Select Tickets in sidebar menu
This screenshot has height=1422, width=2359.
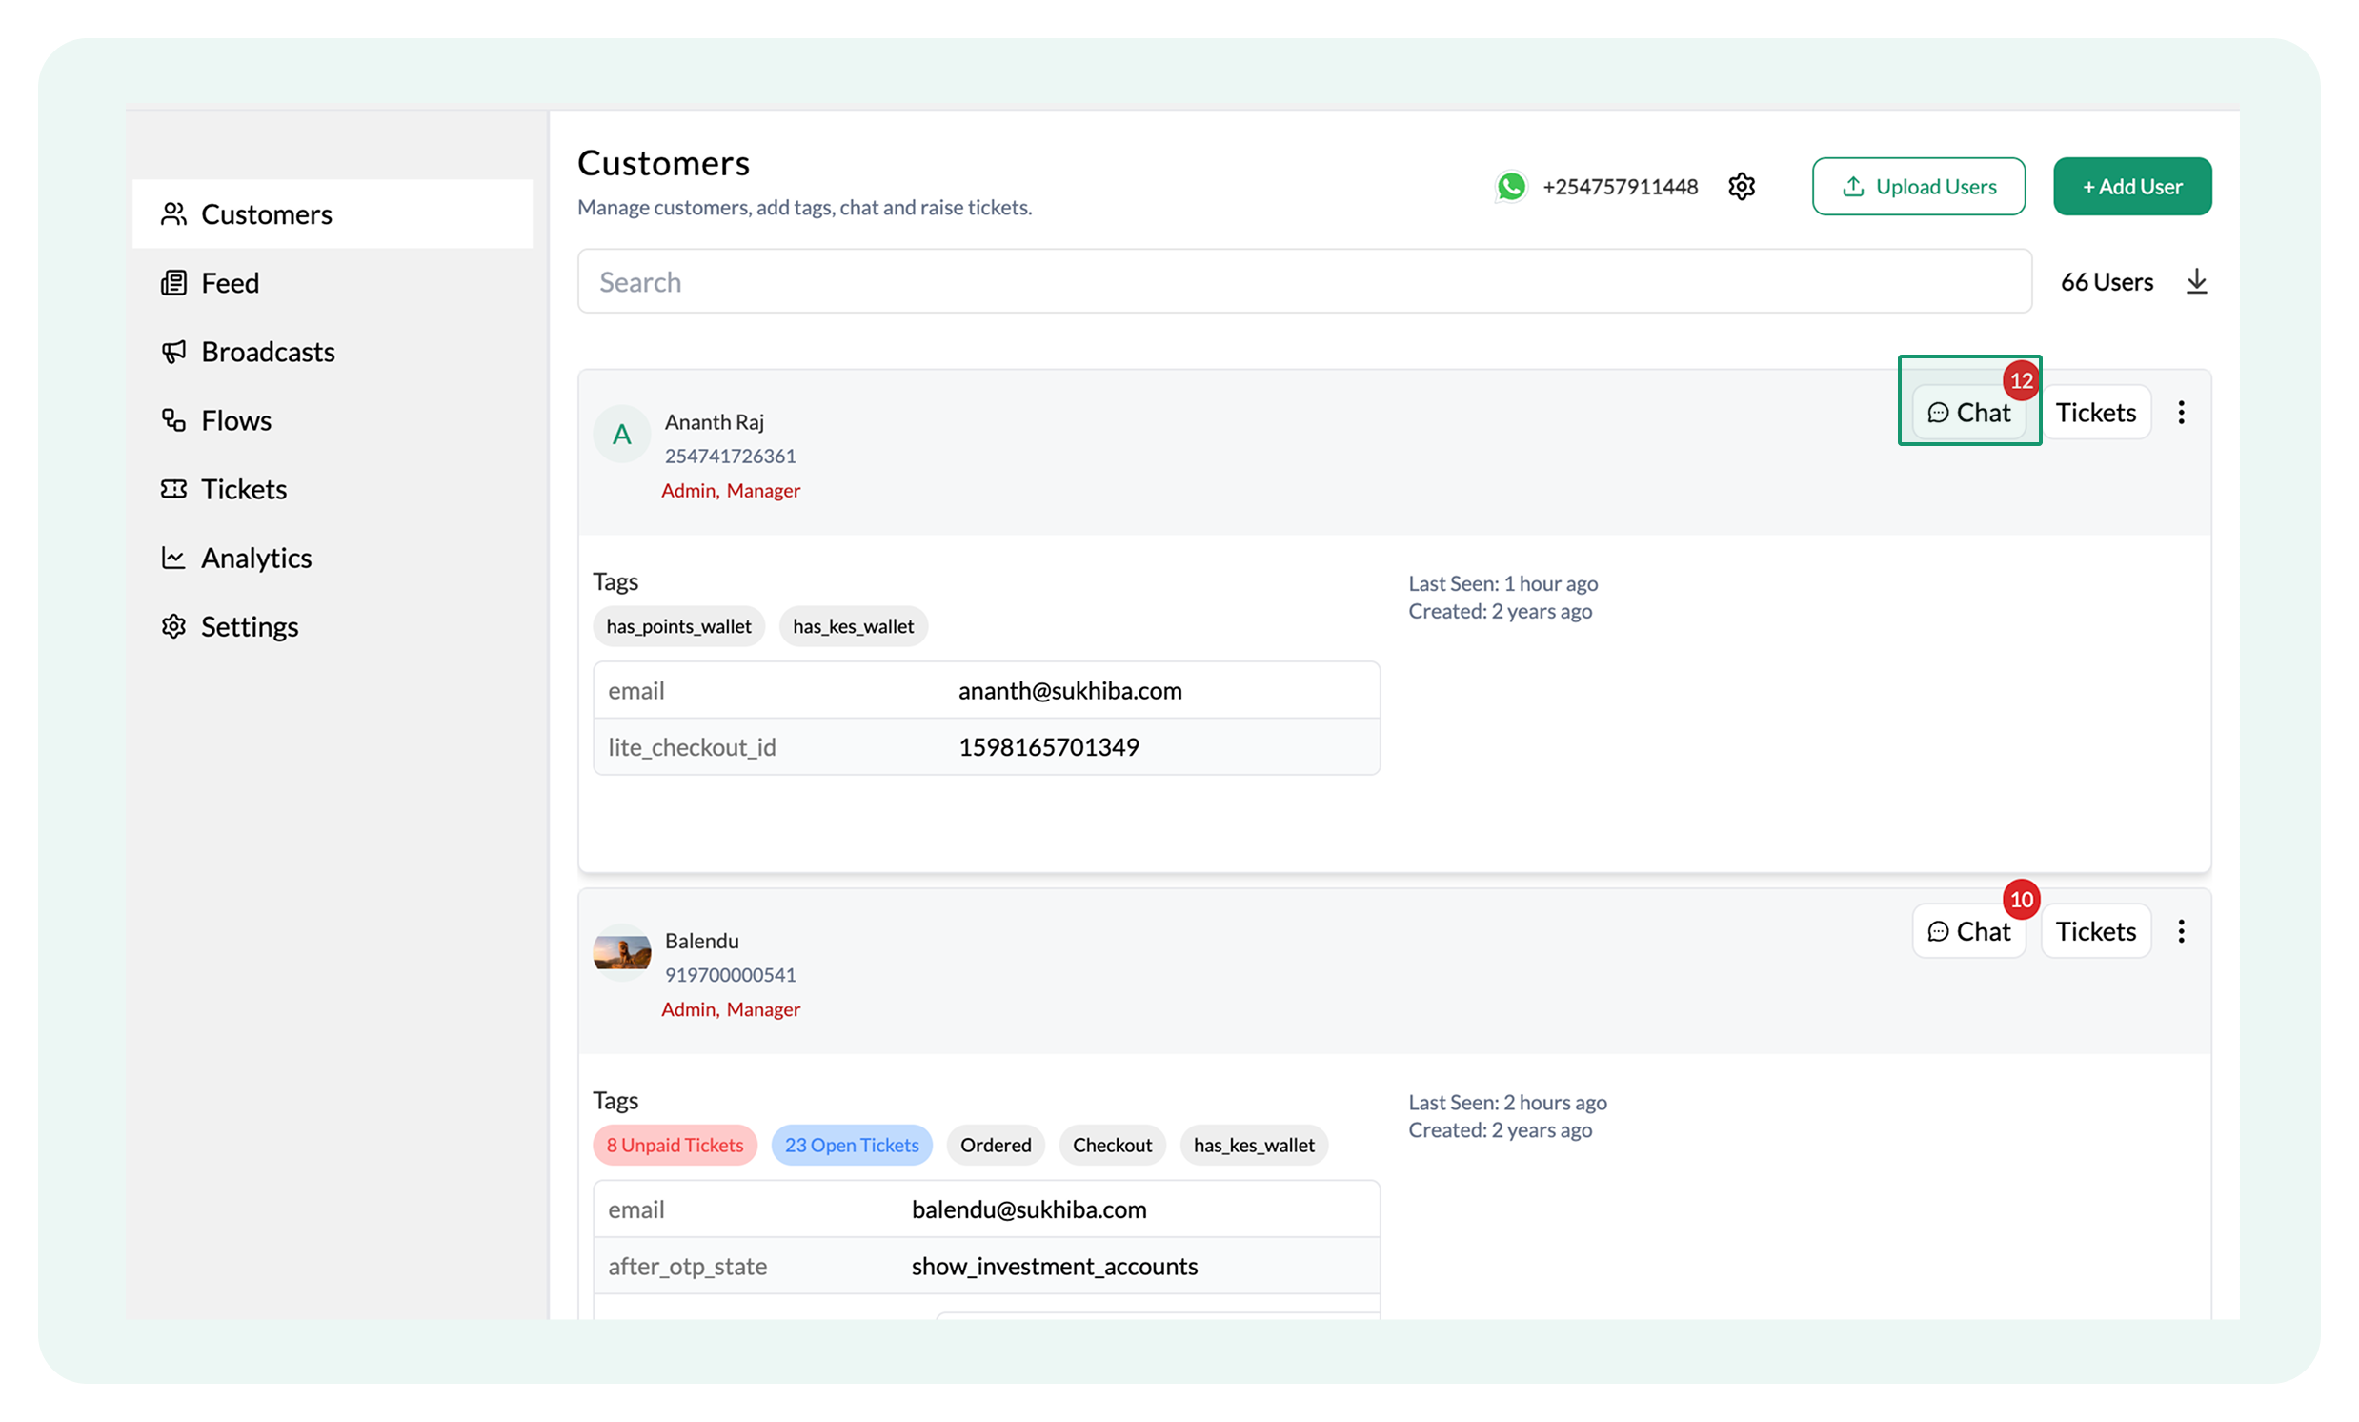coord(243,489)
